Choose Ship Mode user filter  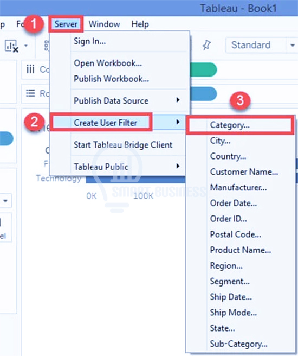(240, 313)
